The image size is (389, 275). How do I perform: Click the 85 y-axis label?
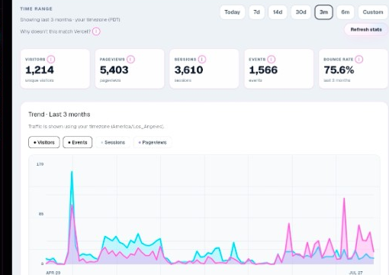41,214
